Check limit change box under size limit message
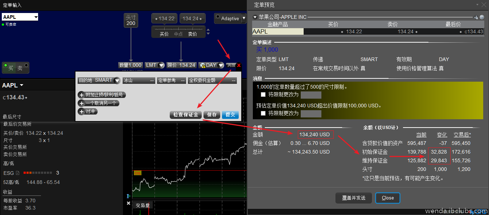Image resolution: width=489 pixels, height=215 pixels. (x=263, y=95)
